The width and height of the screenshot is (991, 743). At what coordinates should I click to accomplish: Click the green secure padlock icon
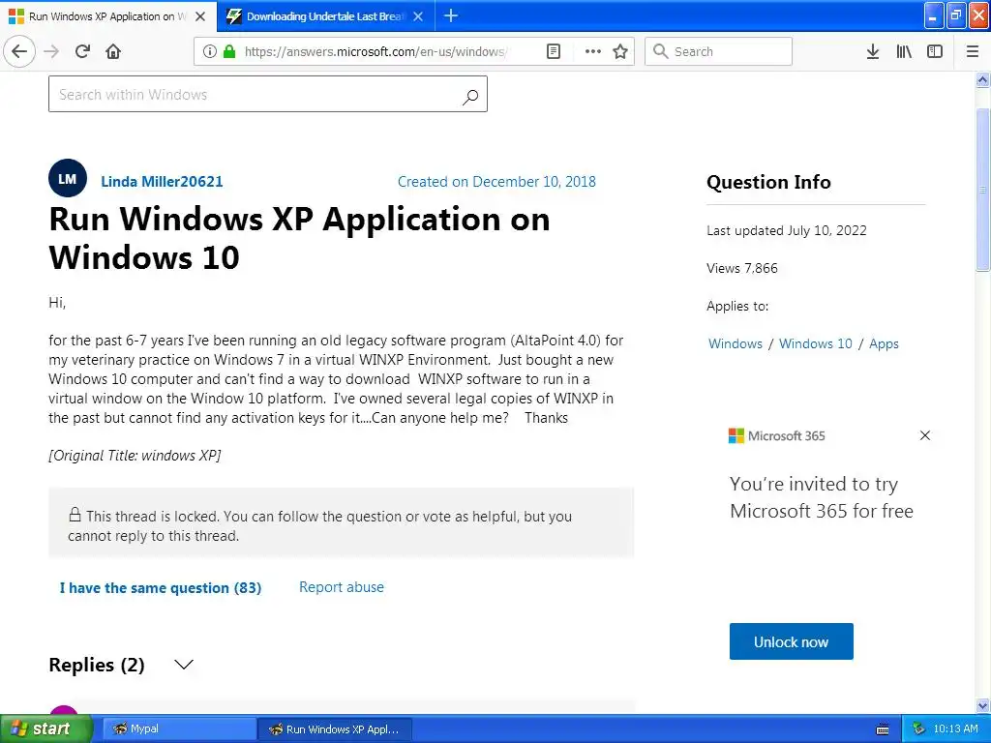[229, 51]
